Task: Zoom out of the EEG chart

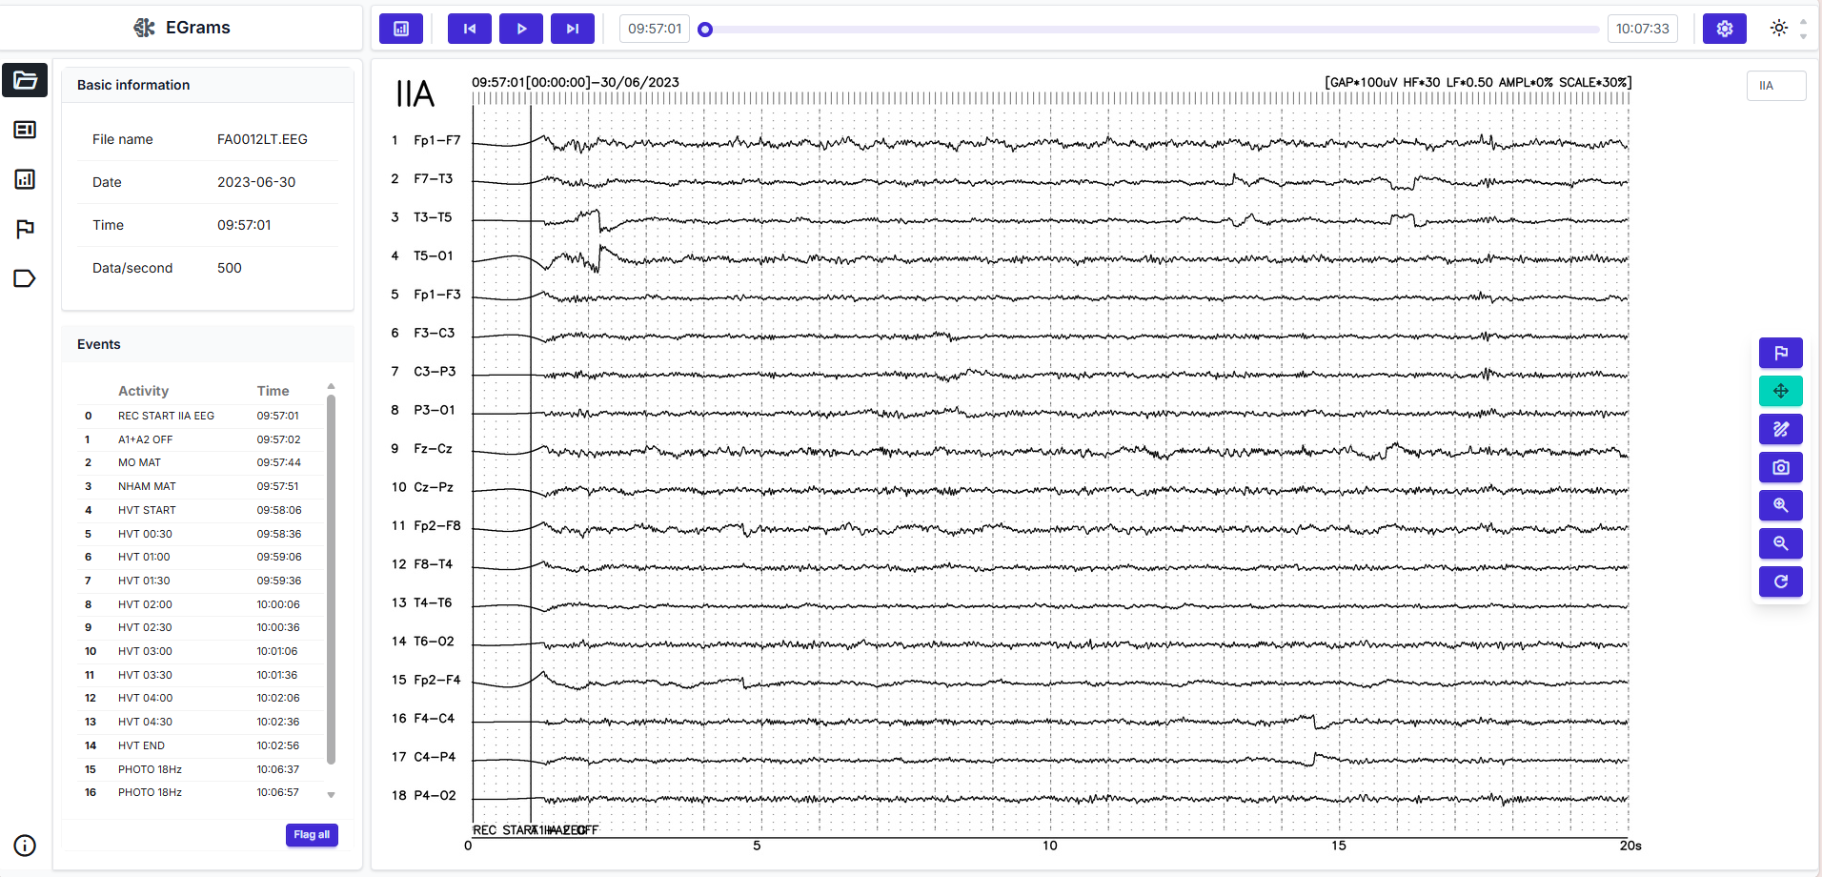Action: (1780, 543)
